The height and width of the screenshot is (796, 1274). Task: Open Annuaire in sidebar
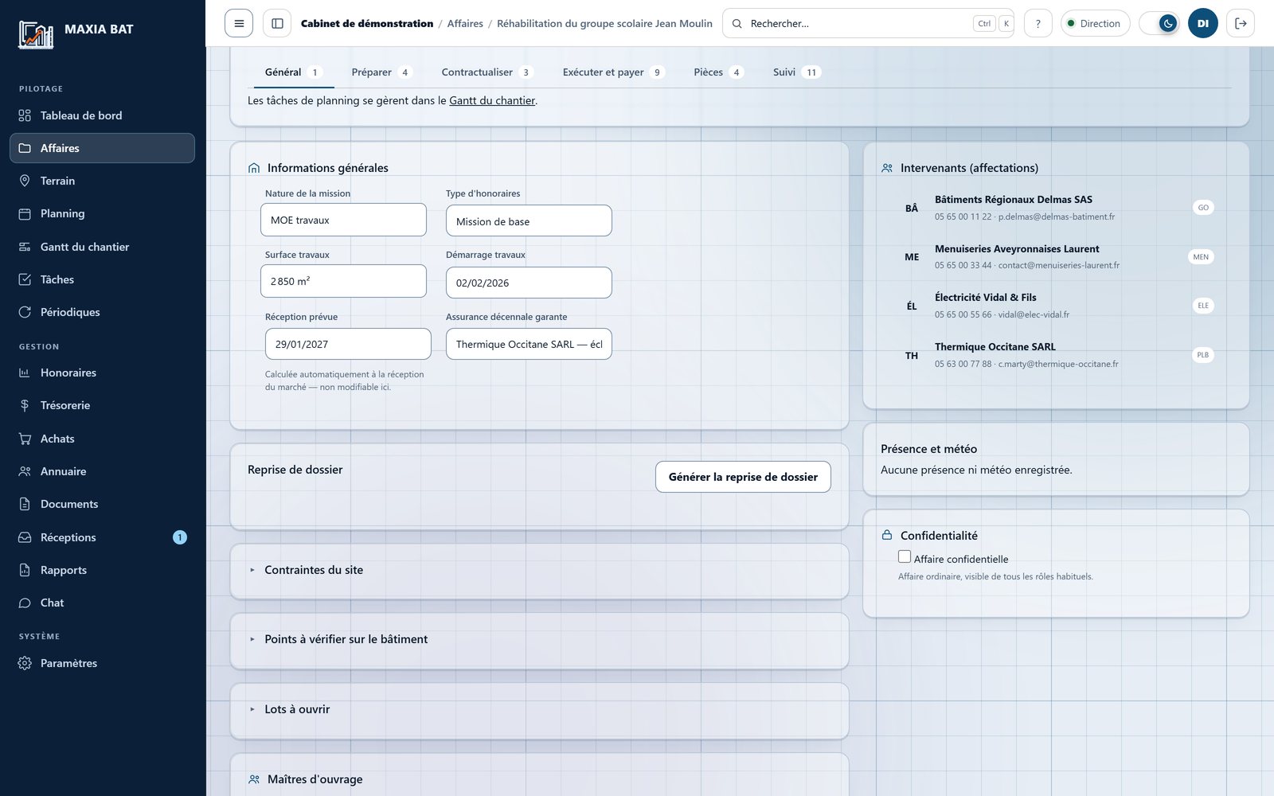pyautogui.click(x=102, y=471)
